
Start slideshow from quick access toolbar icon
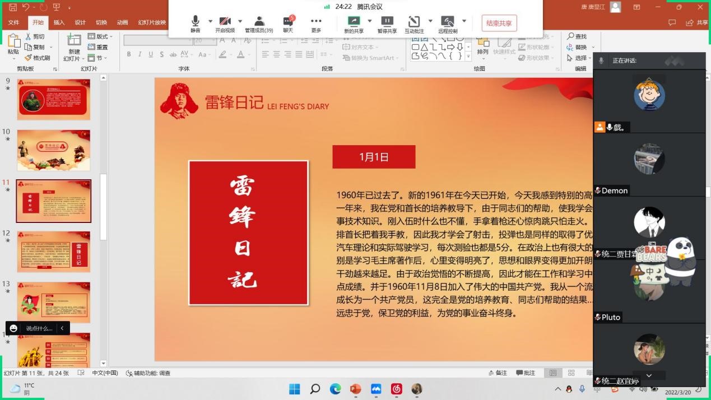coord(57,7)
